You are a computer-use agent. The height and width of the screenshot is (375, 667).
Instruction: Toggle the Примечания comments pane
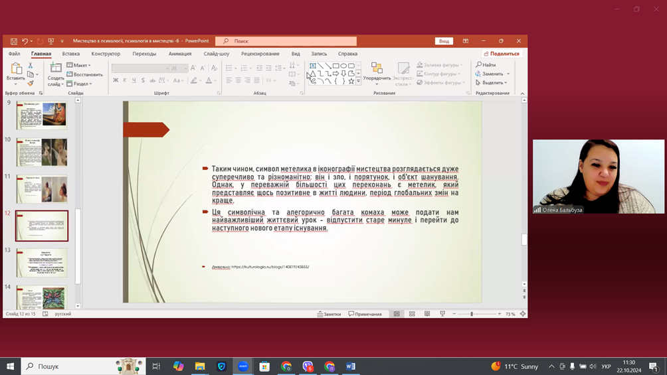pyautogui.click(x=365, y=314)
